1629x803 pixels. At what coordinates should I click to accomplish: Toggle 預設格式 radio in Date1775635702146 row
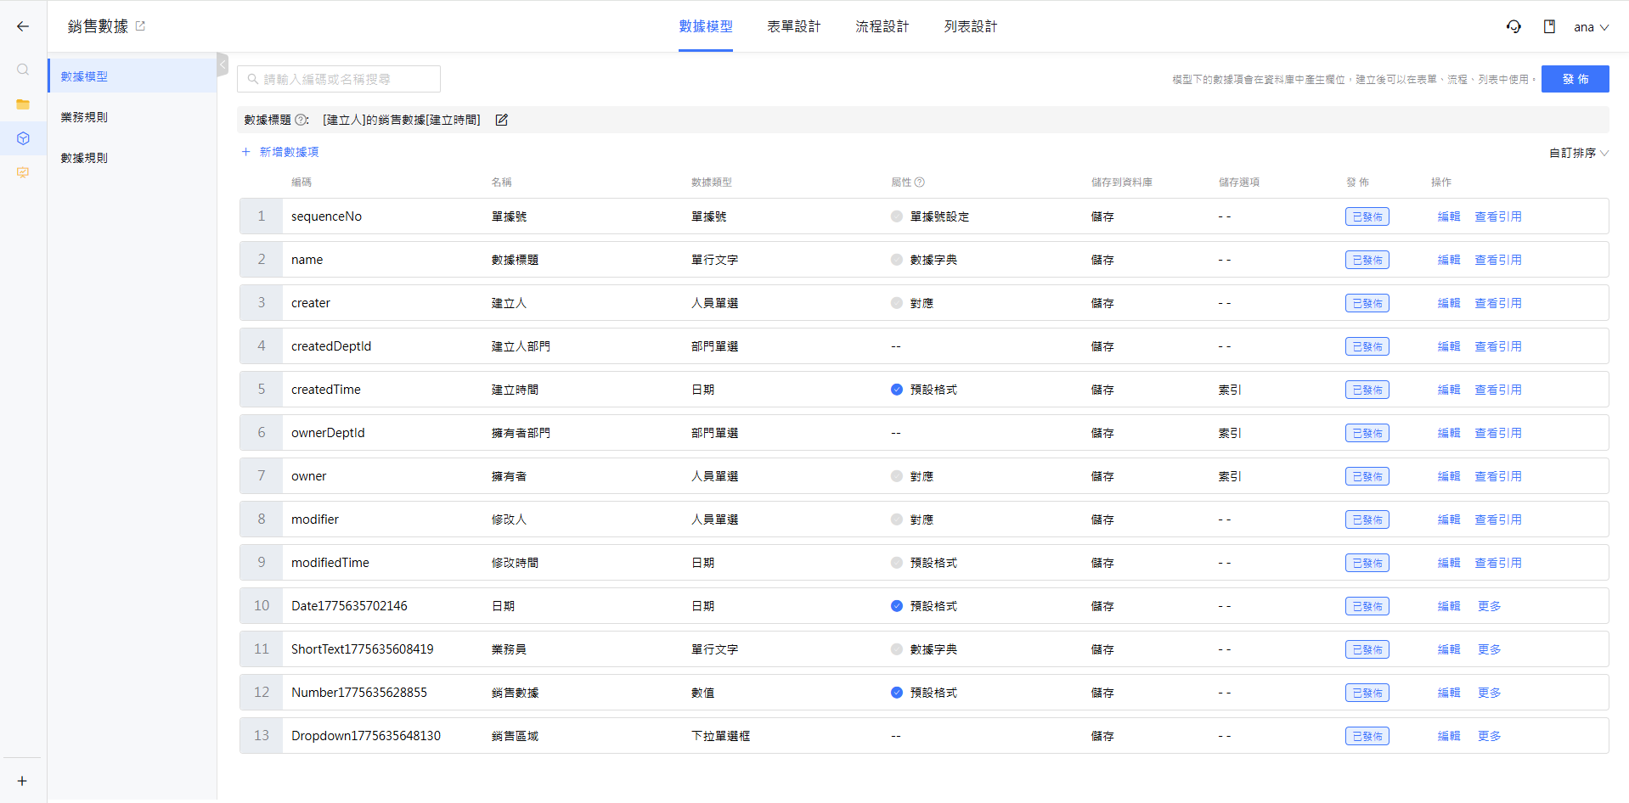[897, 606]
